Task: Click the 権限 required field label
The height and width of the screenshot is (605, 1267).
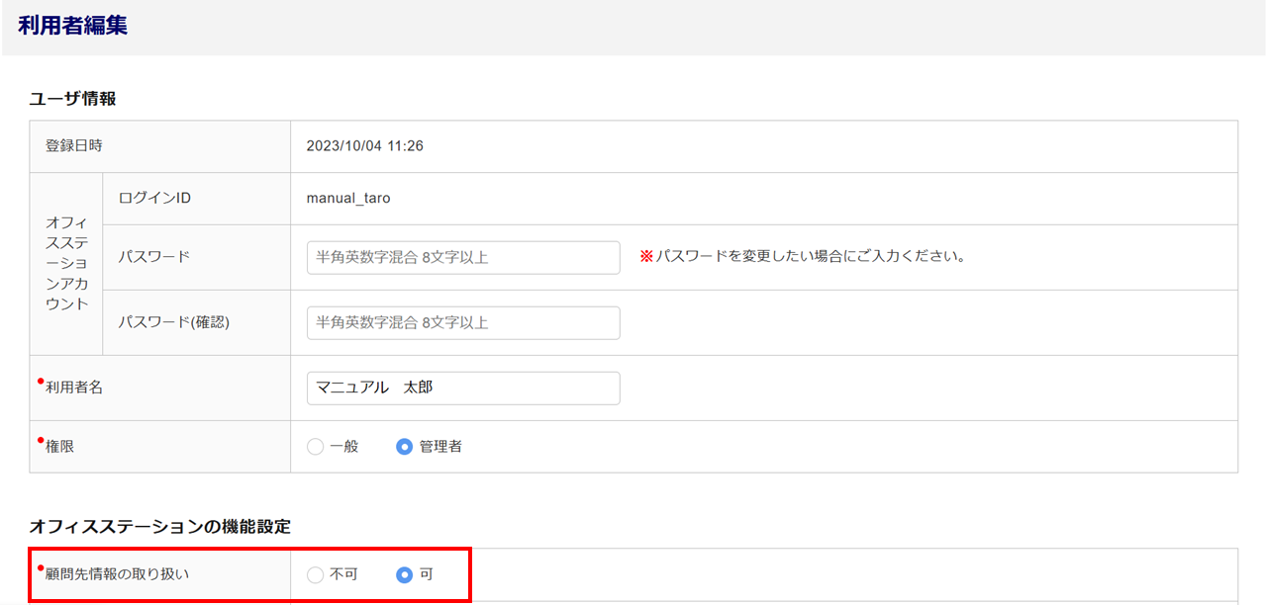Action: (x=59, y=447)
